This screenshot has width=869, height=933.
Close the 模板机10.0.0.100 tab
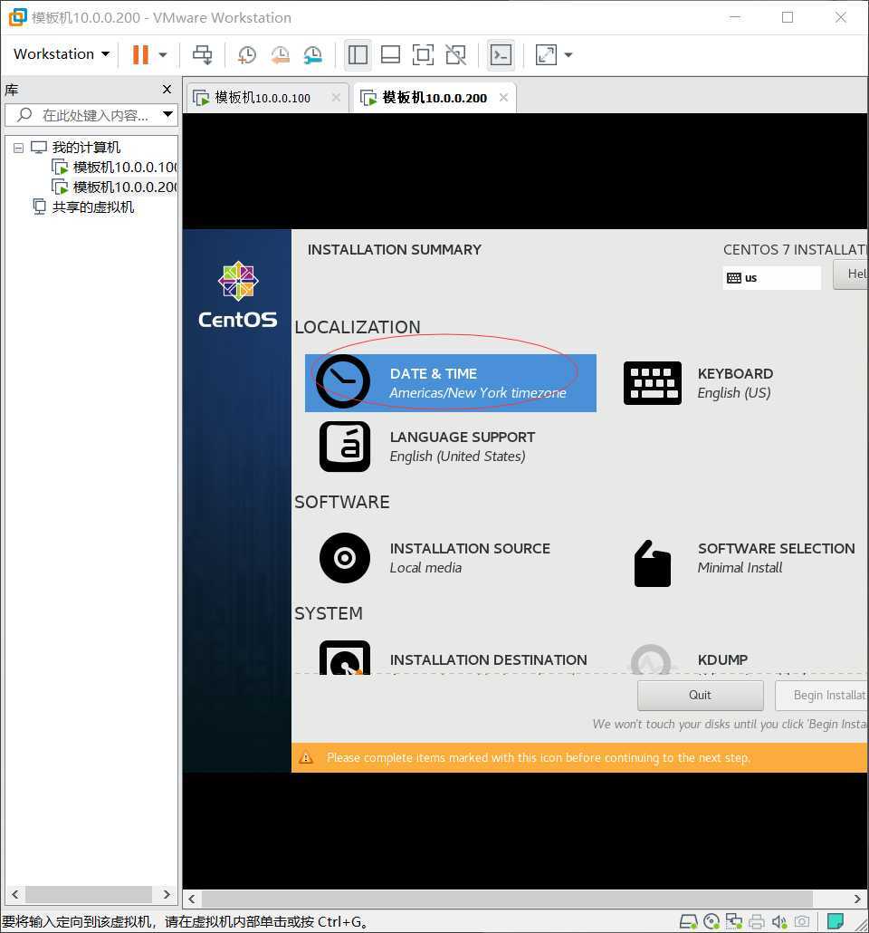click(336, 97)
